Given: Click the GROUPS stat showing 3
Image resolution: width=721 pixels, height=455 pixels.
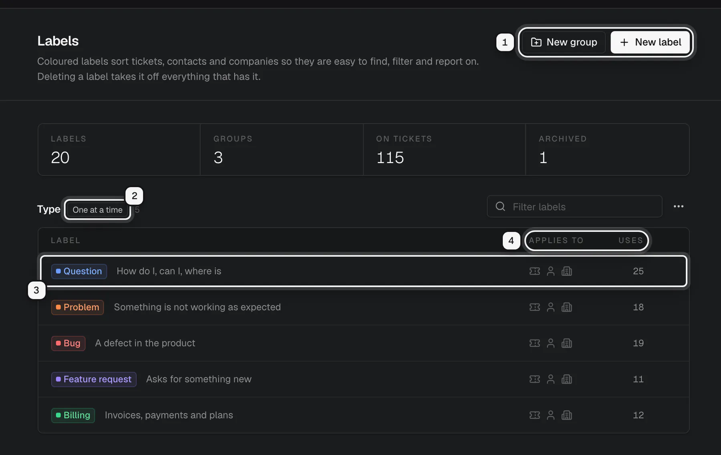Looking at the screenshot, I should 282,150.
